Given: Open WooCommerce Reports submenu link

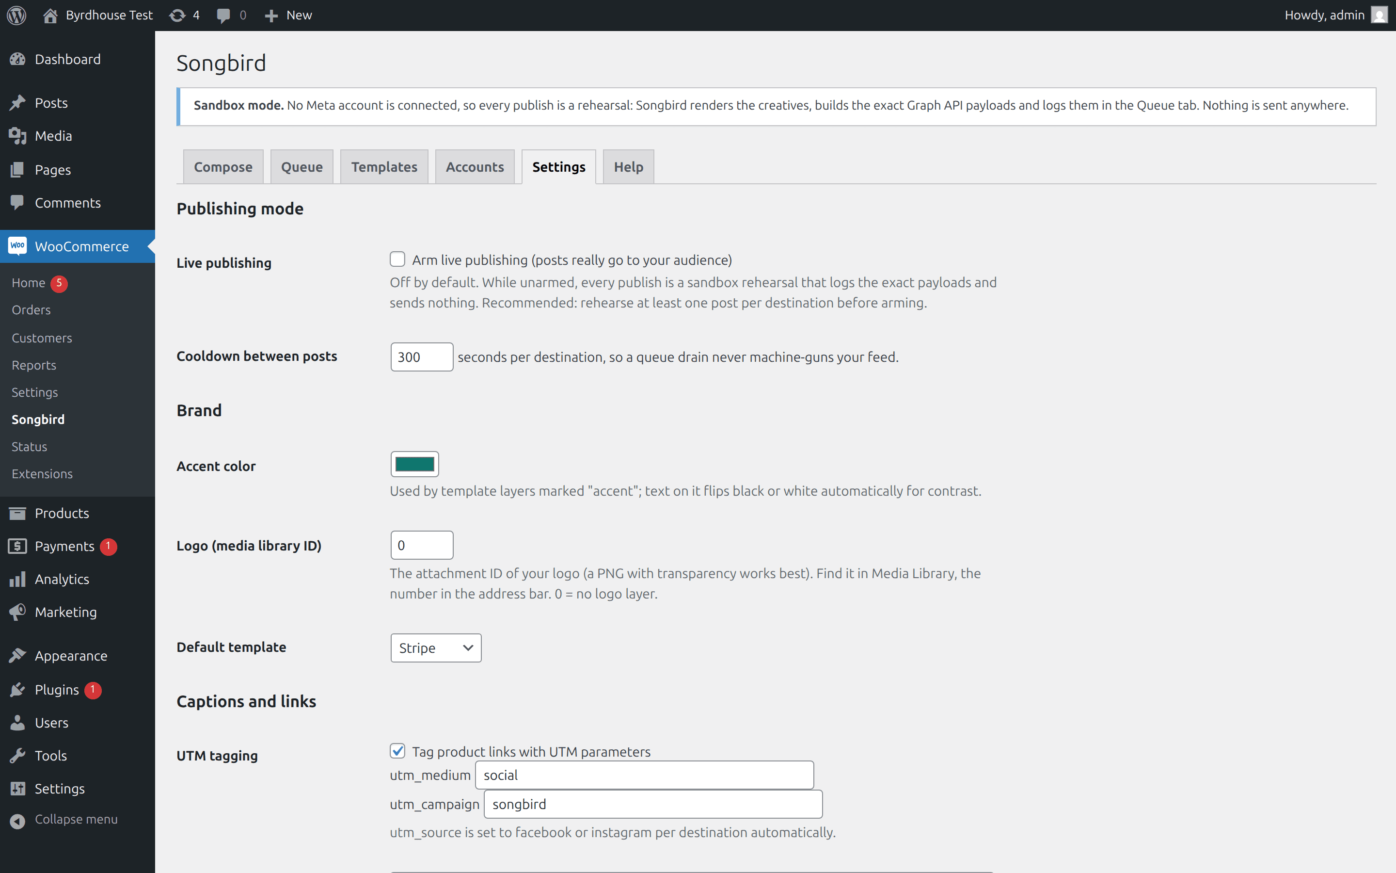Looking at the screenshot, I should click(x=34, y=365).
